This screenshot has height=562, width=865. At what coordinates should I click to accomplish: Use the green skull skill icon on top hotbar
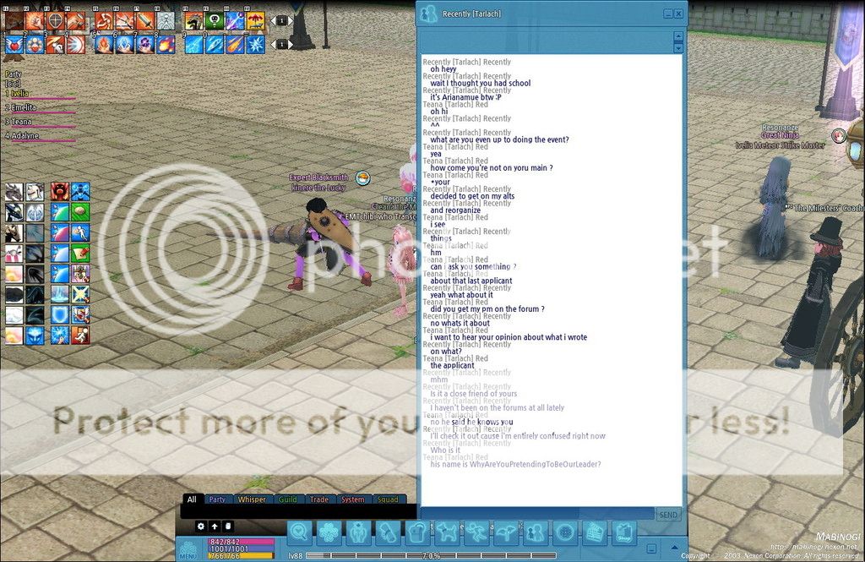214,20
